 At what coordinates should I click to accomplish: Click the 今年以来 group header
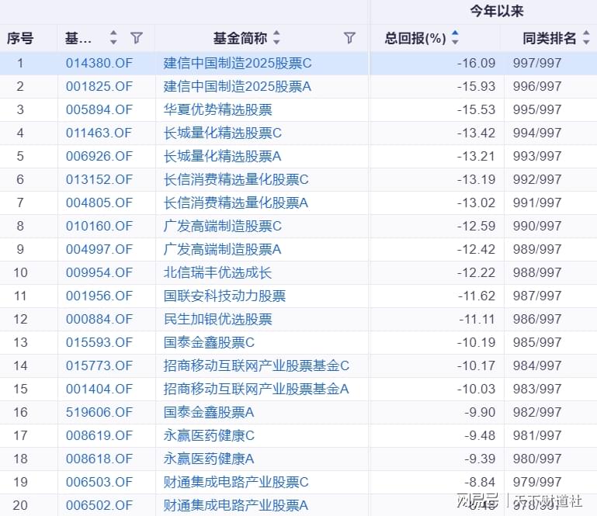pyautogui.click(x=497, y=11)
